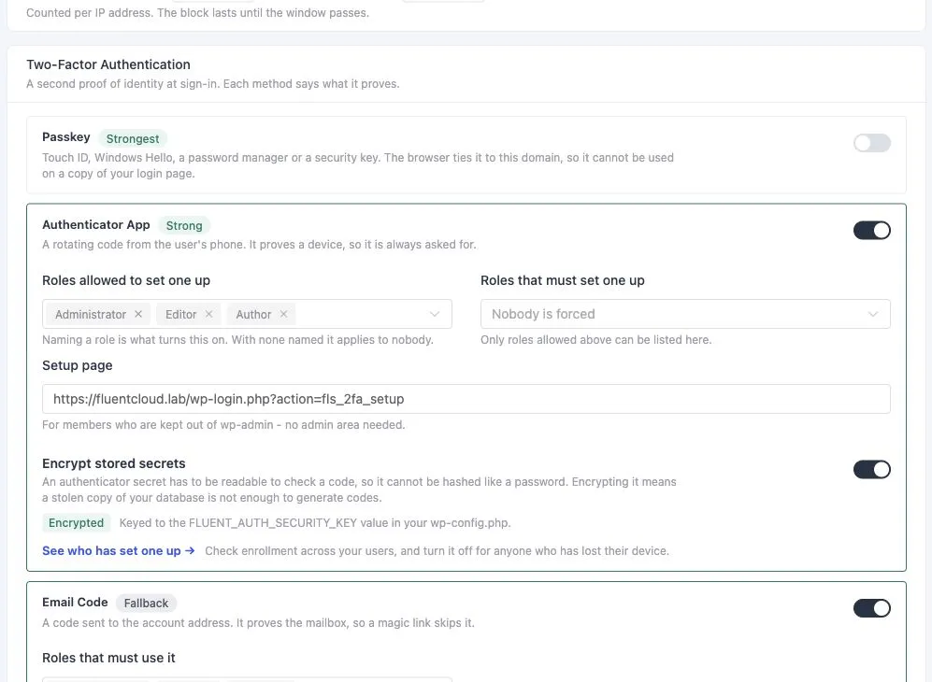Disable the Encrypt stored secrets switch

pos(872,470)
